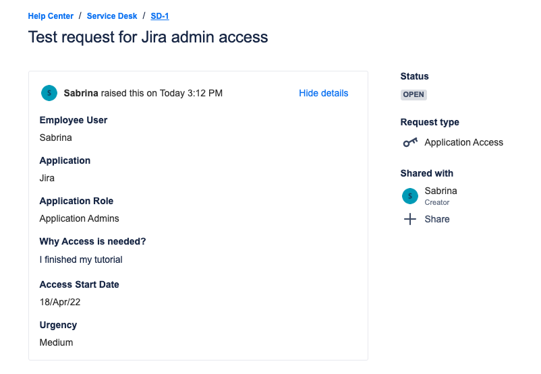
Task: Click the 'I finished my tutional' reason text
Action: [81, 259]
